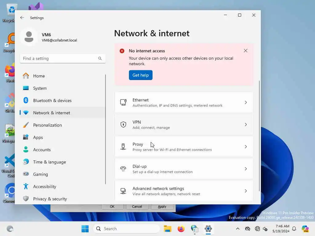Launch Firefox from taskbar
The image size is (315, 236).
click(181, 229)
